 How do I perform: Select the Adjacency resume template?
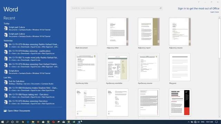tap(180, 33)
